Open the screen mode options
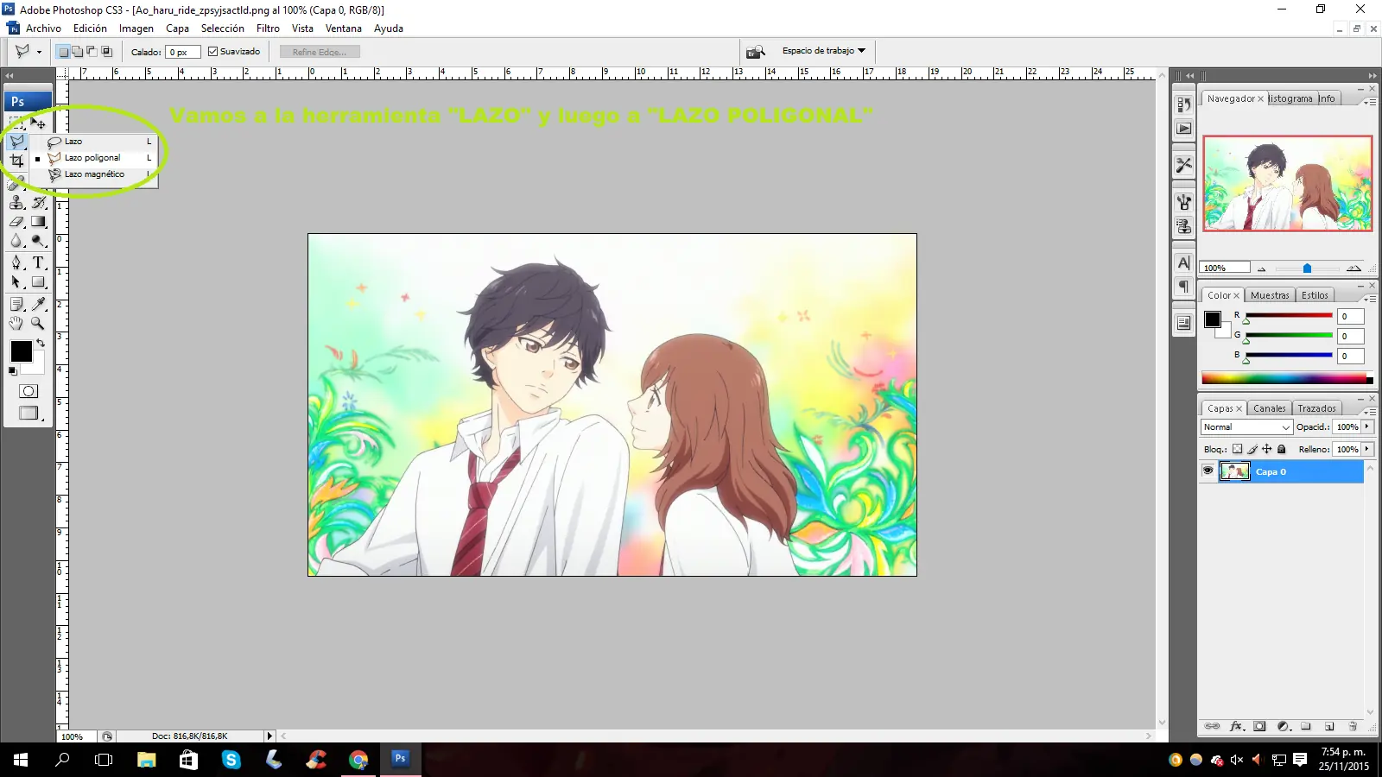1382x777 pixels. pos(30,414)
